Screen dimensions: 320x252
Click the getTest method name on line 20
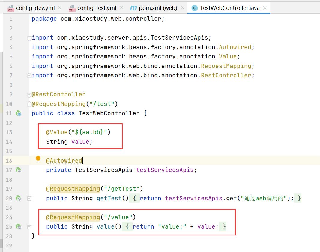coord(109,198)
